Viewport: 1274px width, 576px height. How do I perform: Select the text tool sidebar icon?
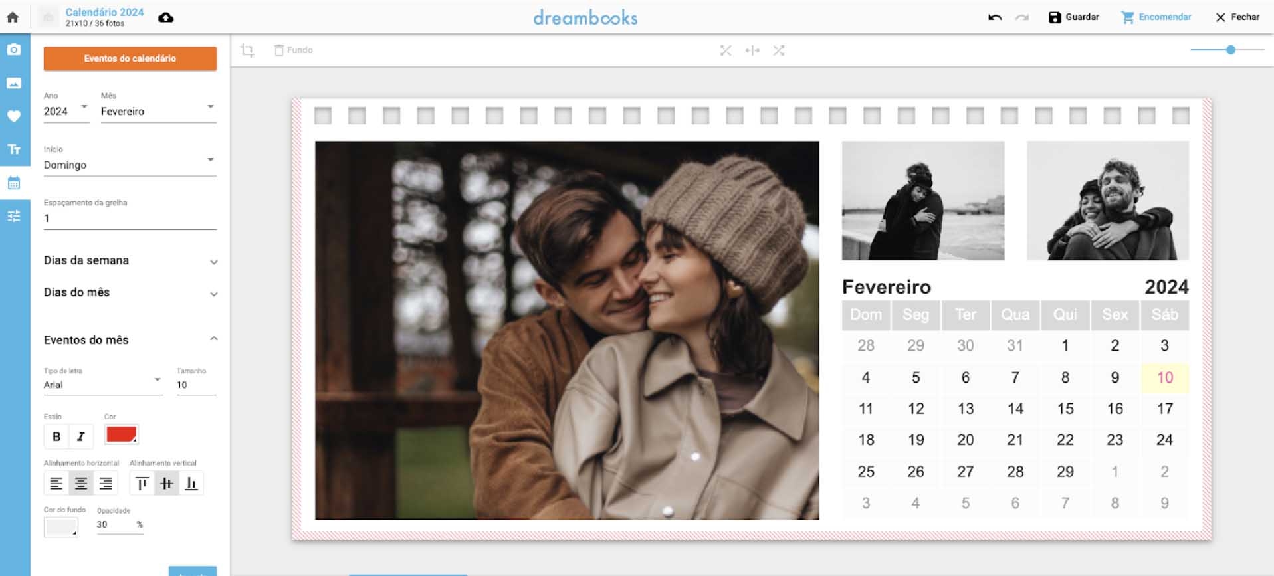[14, 149]
